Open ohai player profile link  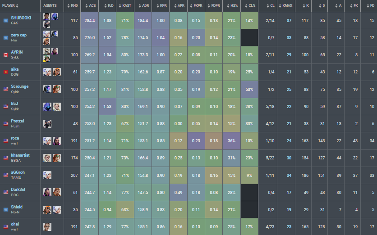pos(15,224)
